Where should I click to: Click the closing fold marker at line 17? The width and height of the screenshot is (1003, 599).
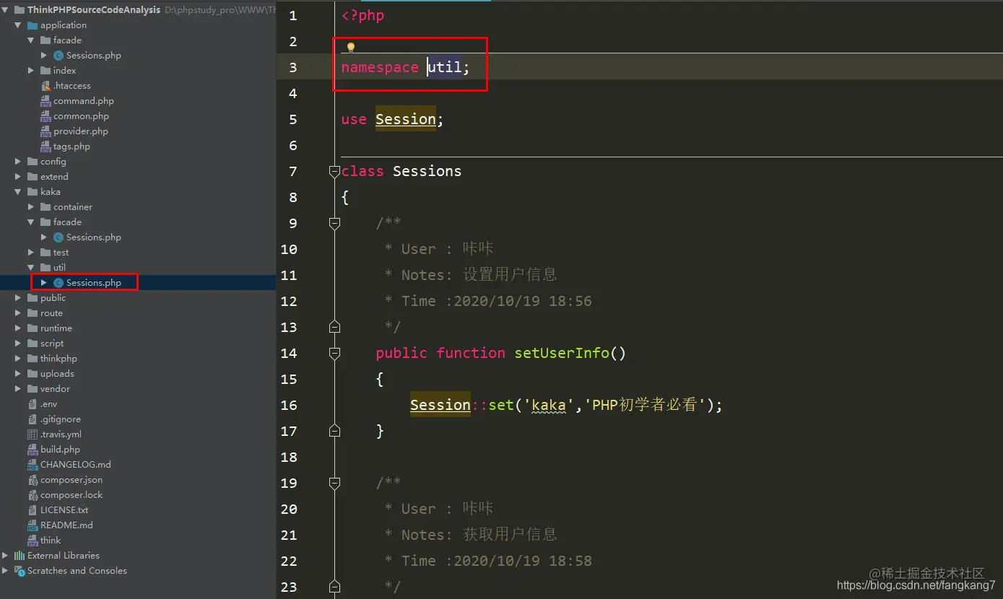tap(334, 431)
